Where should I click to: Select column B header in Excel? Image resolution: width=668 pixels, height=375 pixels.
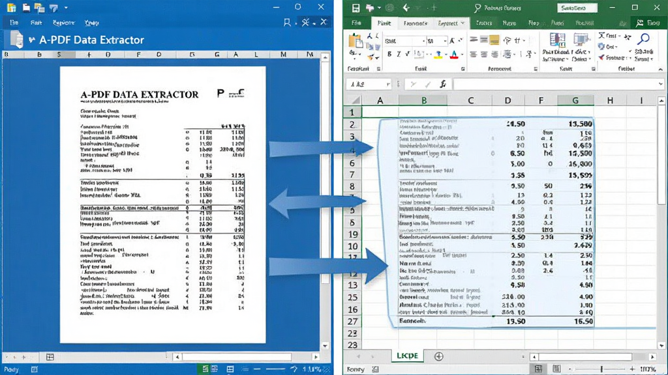423,100
